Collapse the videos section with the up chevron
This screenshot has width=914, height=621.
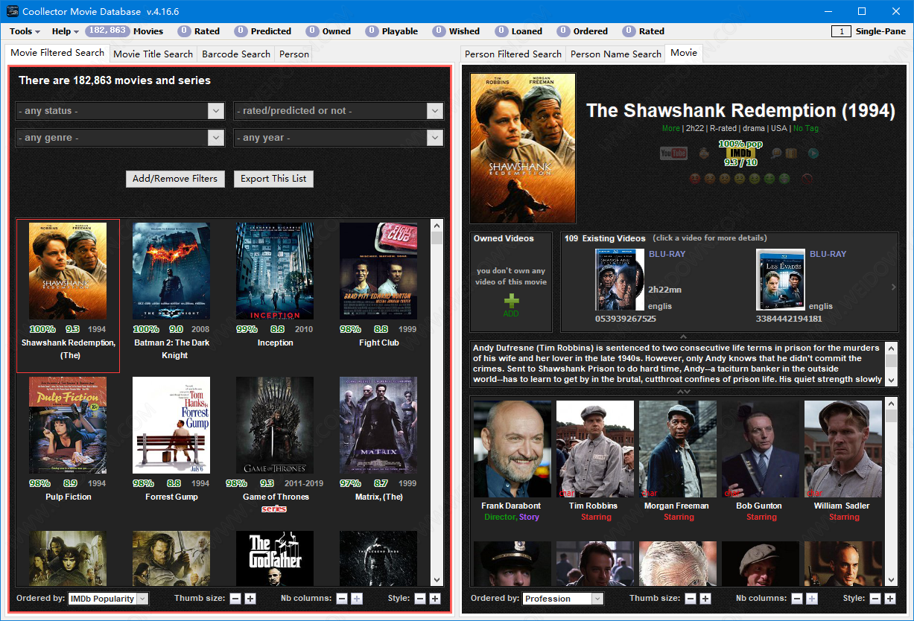click(x=683, y=337)
